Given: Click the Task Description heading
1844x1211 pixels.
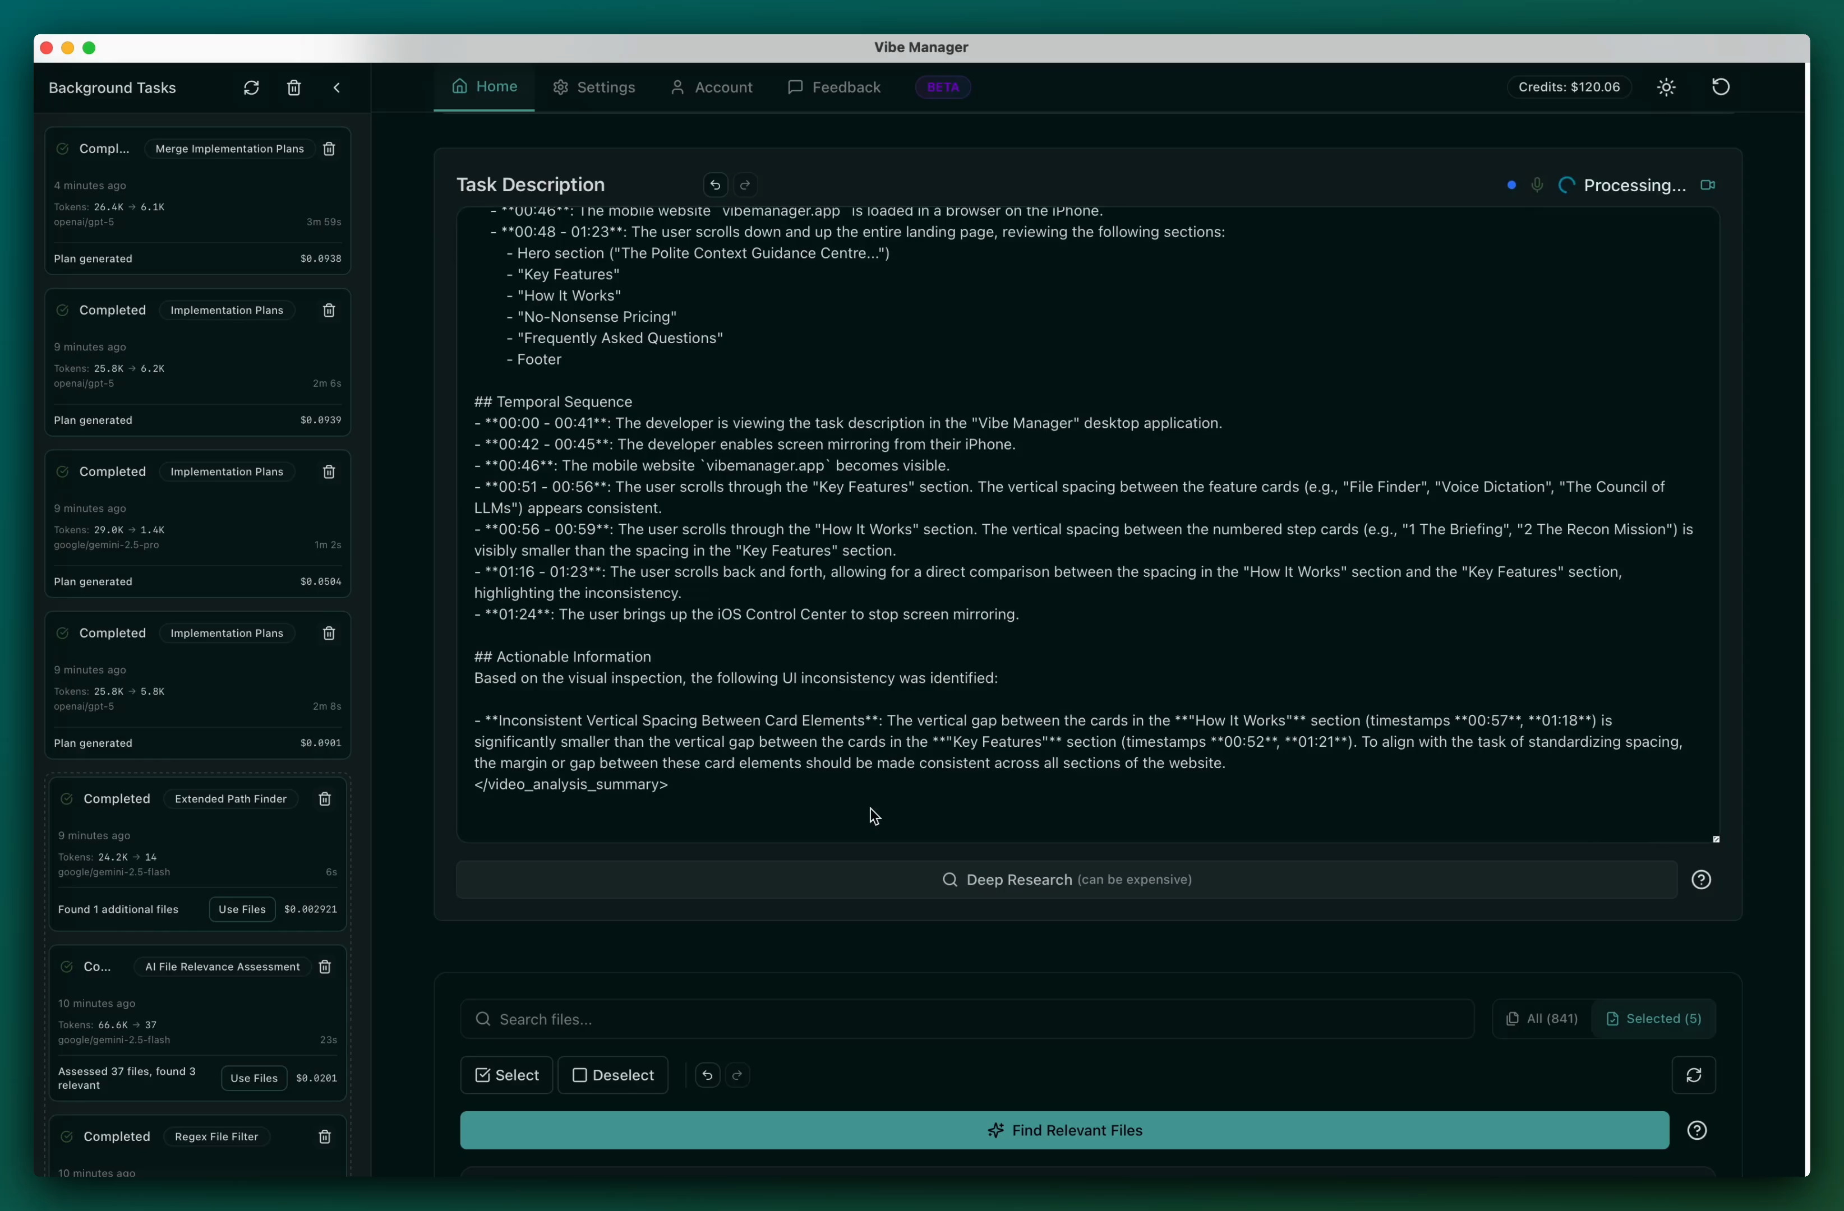Looking at the screenshot, I should coord(531,185).
